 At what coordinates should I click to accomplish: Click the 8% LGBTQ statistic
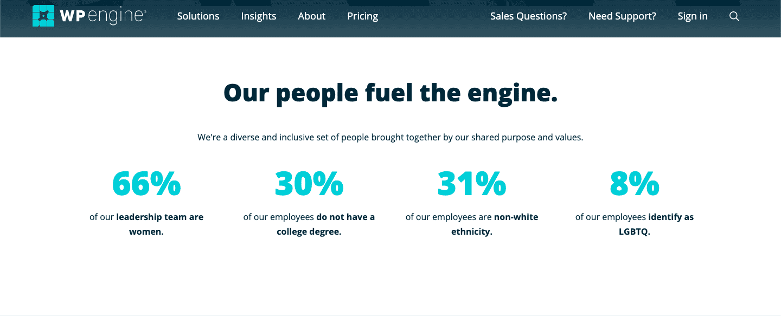click(634, 184)
